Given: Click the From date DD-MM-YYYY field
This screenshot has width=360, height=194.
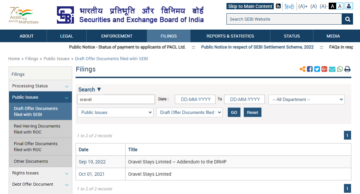Looking at the screenshot, I should pyautogui.click(x=195, y=99).
